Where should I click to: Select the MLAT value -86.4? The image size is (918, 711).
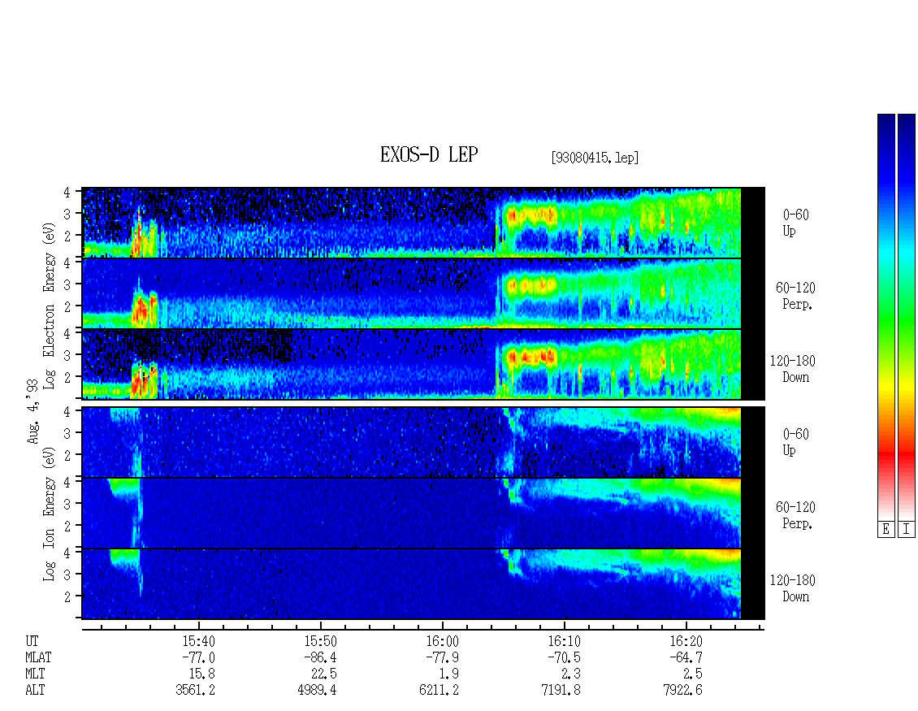(x=320, y=657)
